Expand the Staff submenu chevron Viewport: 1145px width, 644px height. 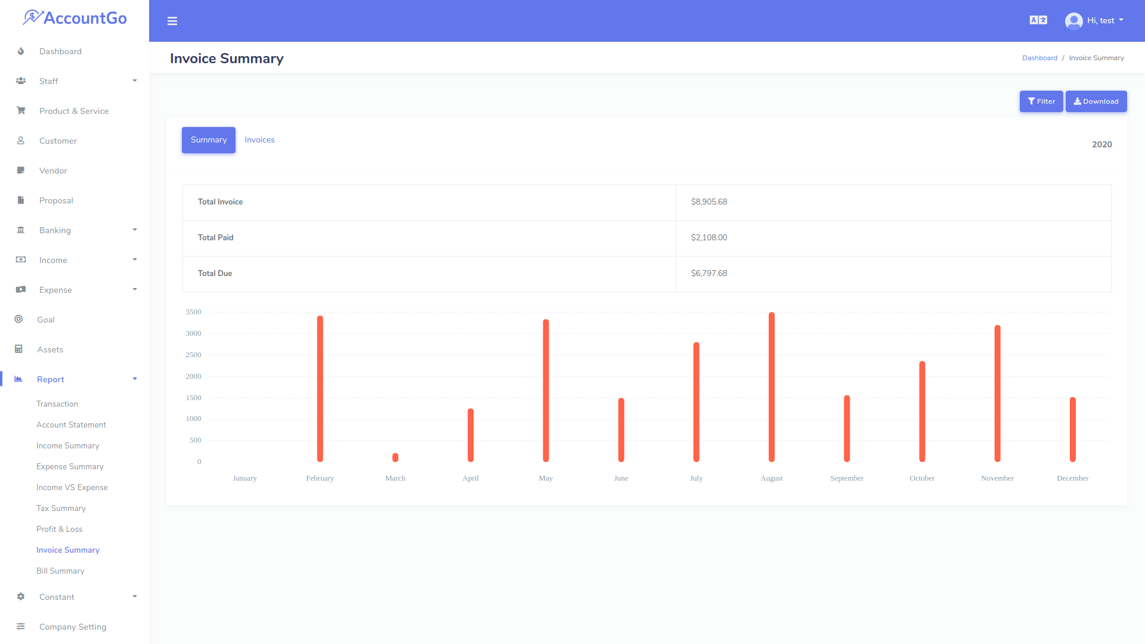134,80
